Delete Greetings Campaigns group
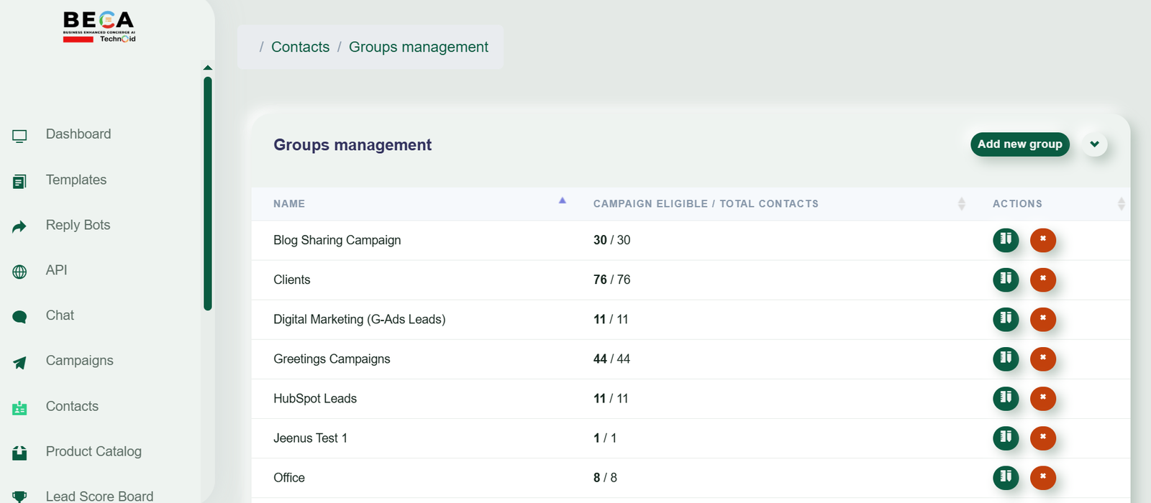The height and width of the screenshot is (503, 1151). point(1043,359)
